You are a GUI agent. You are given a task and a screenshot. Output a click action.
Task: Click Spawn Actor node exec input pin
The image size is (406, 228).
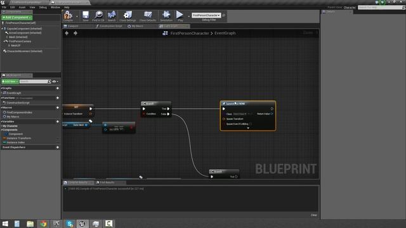(x=224, y=109)
